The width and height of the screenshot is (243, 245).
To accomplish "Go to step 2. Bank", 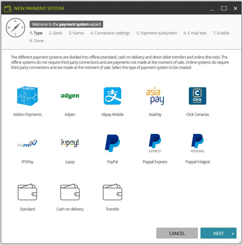I will [x=55, y=33].
